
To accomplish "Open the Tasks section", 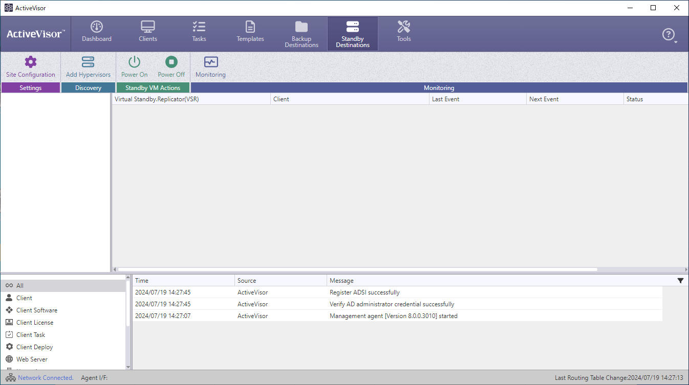I will [199, 33].
